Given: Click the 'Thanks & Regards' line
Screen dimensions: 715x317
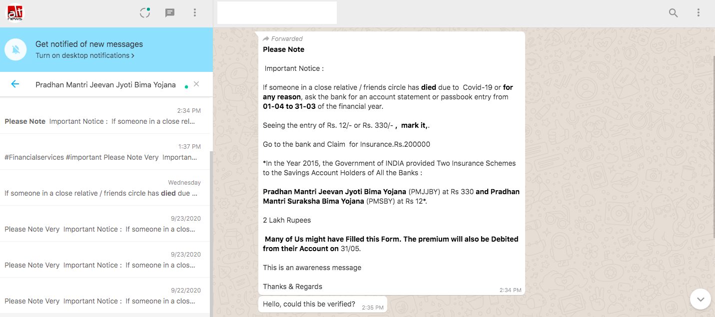Looking at the screenshot, I should point(292,287).
